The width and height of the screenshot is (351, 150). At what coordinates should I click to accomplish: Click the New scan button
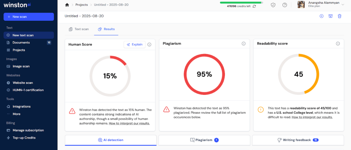pos(29,17)
